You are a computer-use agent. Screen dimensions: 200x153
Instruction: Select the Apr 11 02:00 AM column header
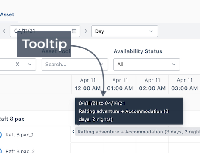pyautogui.click(x=152, y=84)
